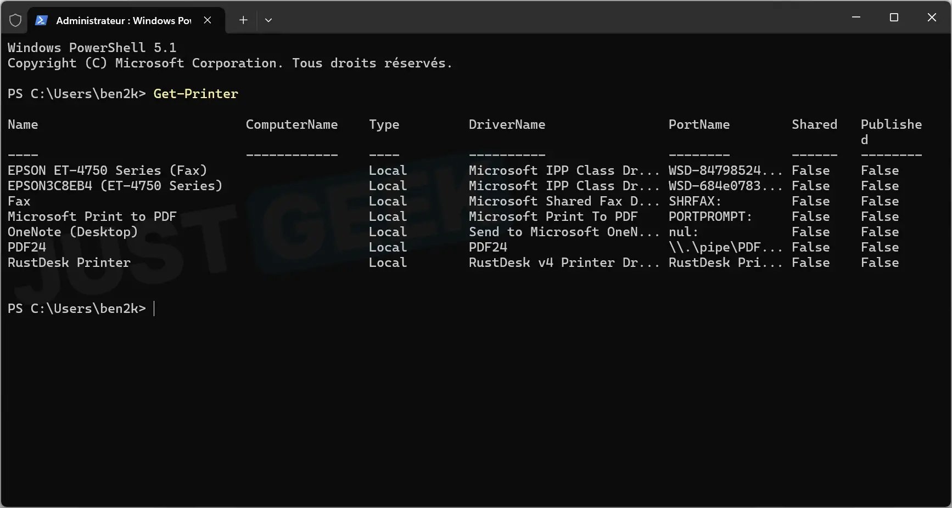Click the Microsoft Print to PDF name

click(92, 216)
